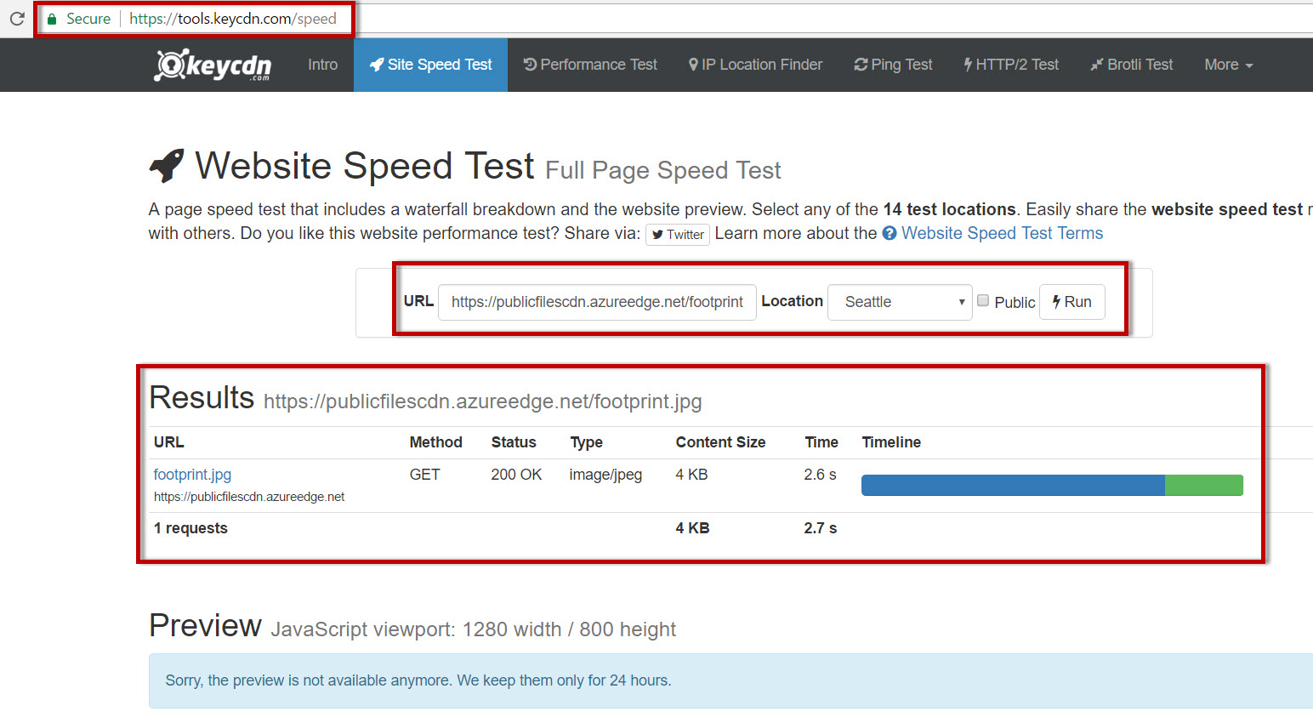
Task: Expand the More dropdown menu
Action: pyautogui.click(x=1229, y=65)
